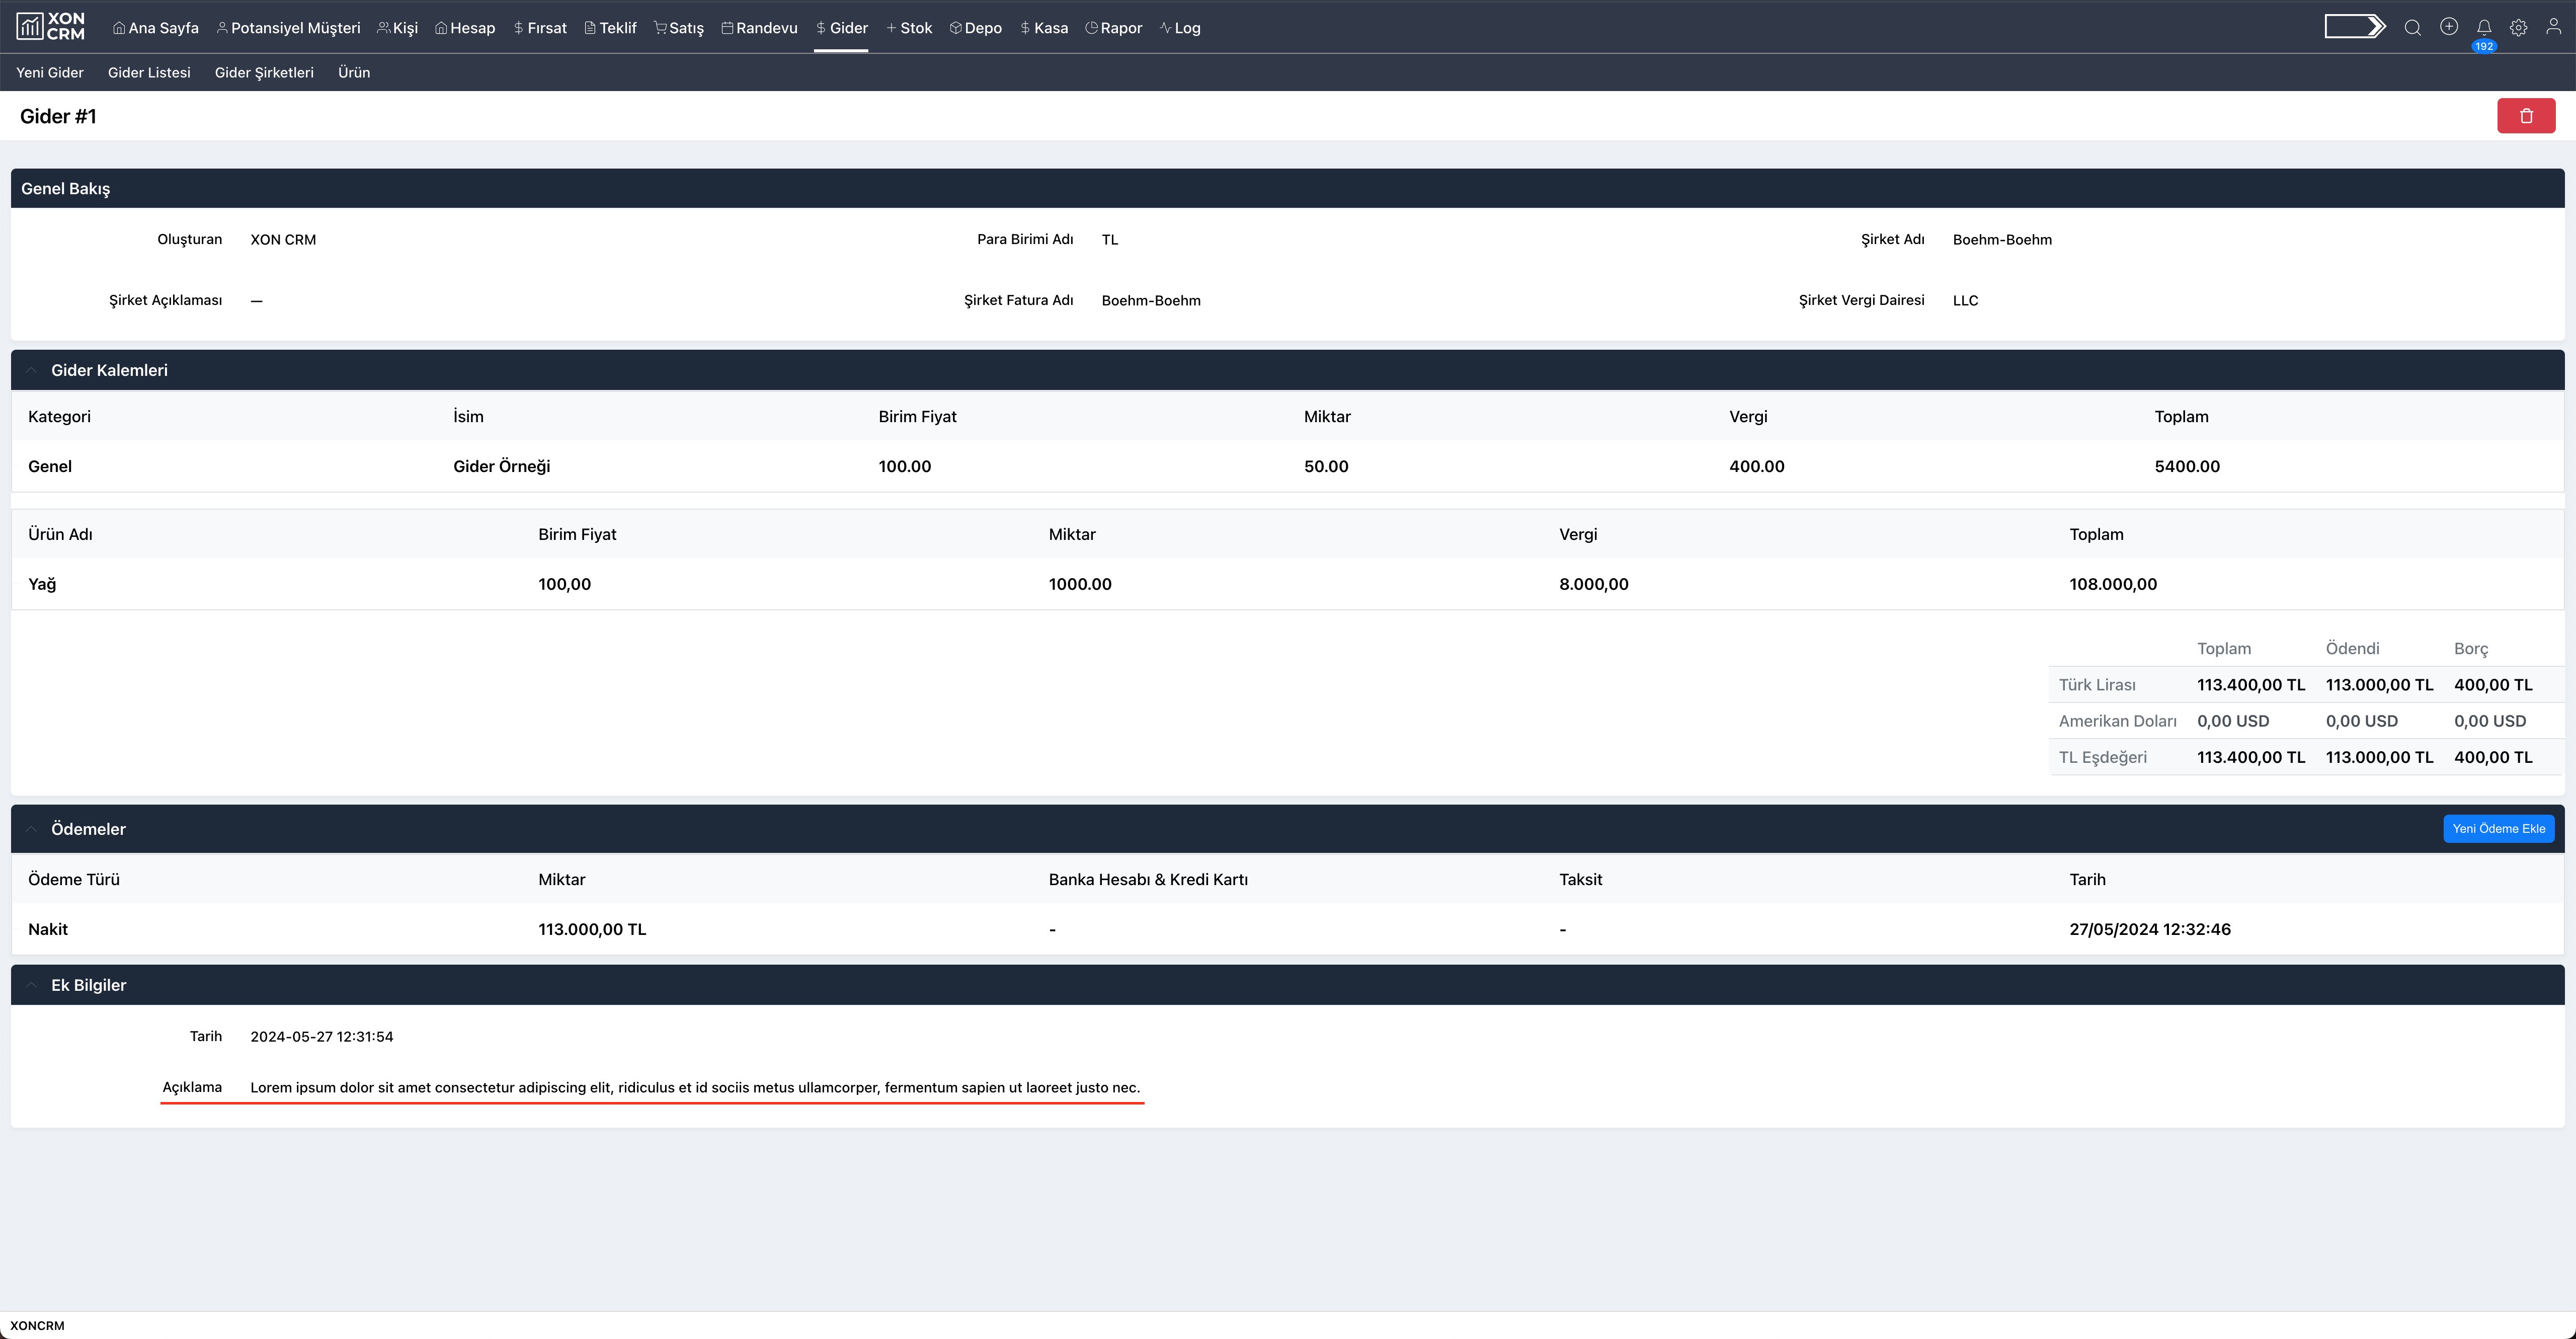This screenshot has height=1339, width=2576.
Task: Click the 113.000,00 TL payment amount
Action: [592, 929]
